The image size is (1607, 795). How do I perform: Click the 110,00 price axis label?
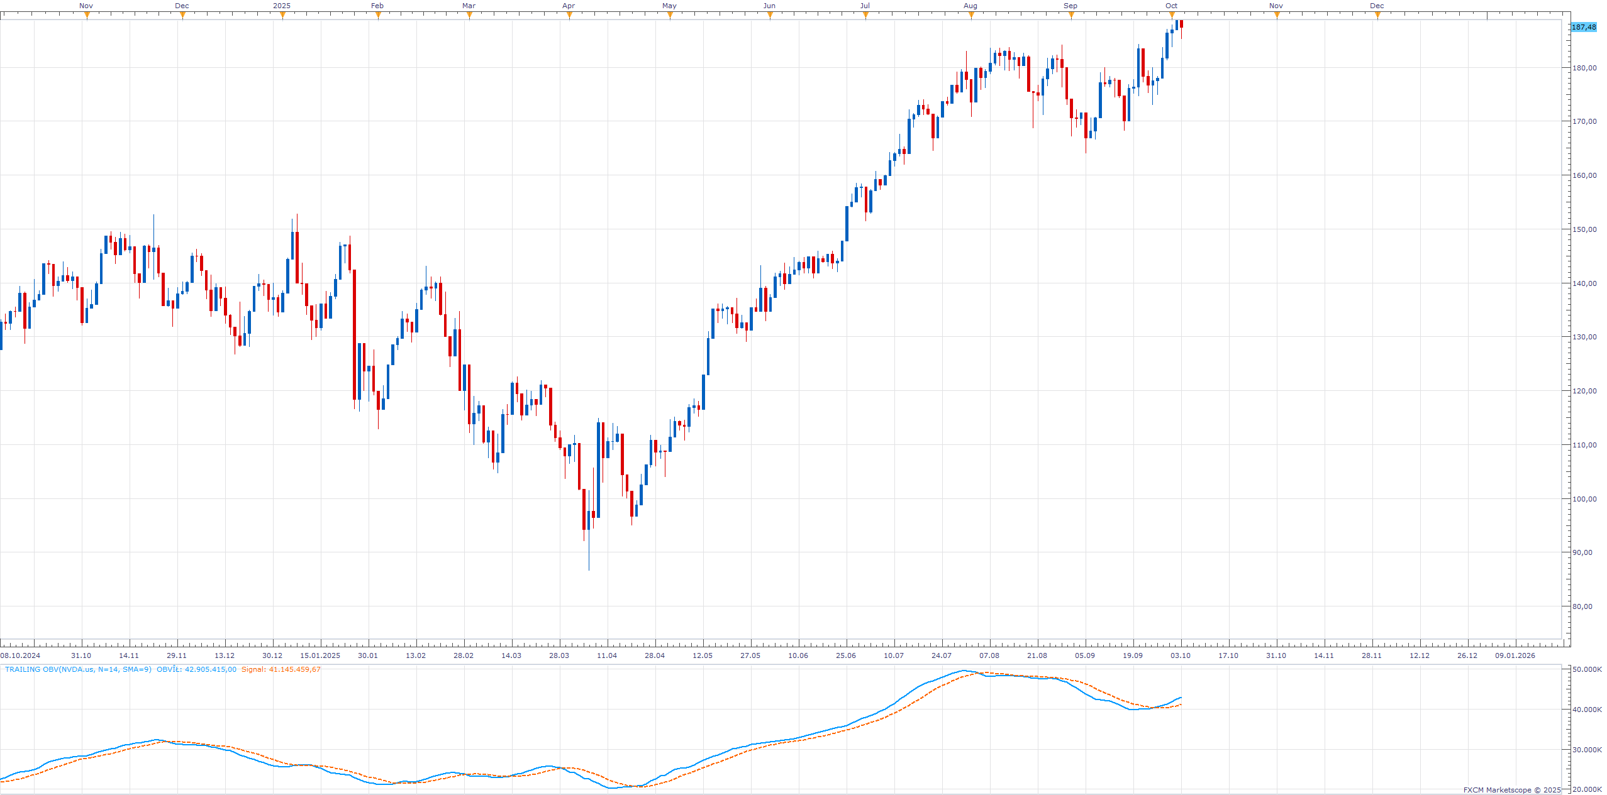pyautogui.click(x=1584, y=445)
